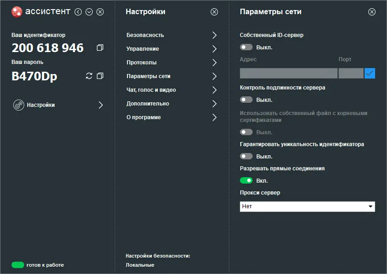The width and height of the screenshot is (387, 274).
Task: Click the down chevron icon in the header
Action: pyautogui.click(x=89, y=11)
